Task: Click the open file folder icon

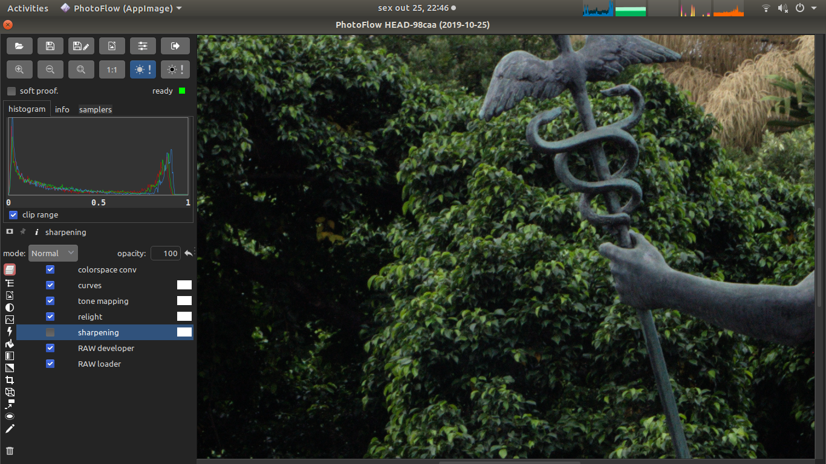Action: (x=19, y=46)
